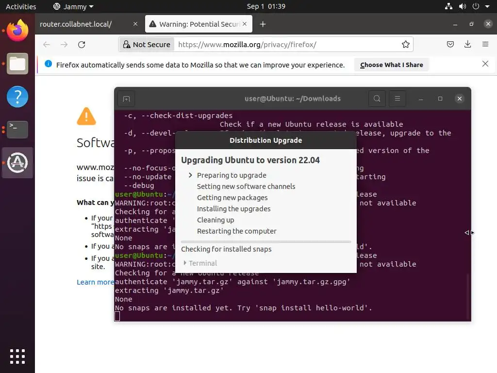
Task: Click Choose What I Share button
Action: click(x=392, y=65)
